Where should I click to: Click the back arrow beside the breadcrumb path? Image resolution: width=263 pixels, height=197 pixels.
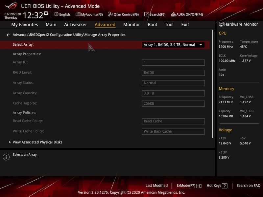[x=8, y=35]
